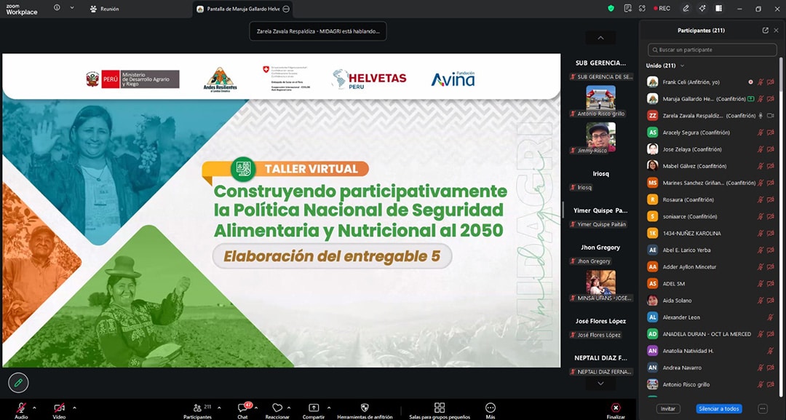Screen dimensions: 786x420
Task: Click the participants list scrollbar
Action: (x=780, y=74)
